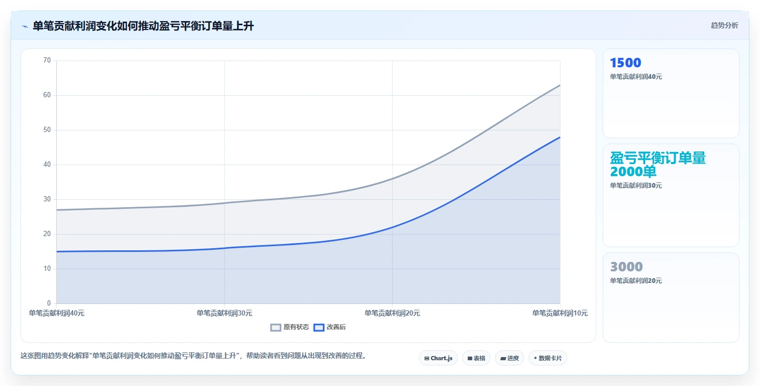Select the 盈亏平衡订单量2000单 card
760x386 pixels.
(x=671, y=195)
